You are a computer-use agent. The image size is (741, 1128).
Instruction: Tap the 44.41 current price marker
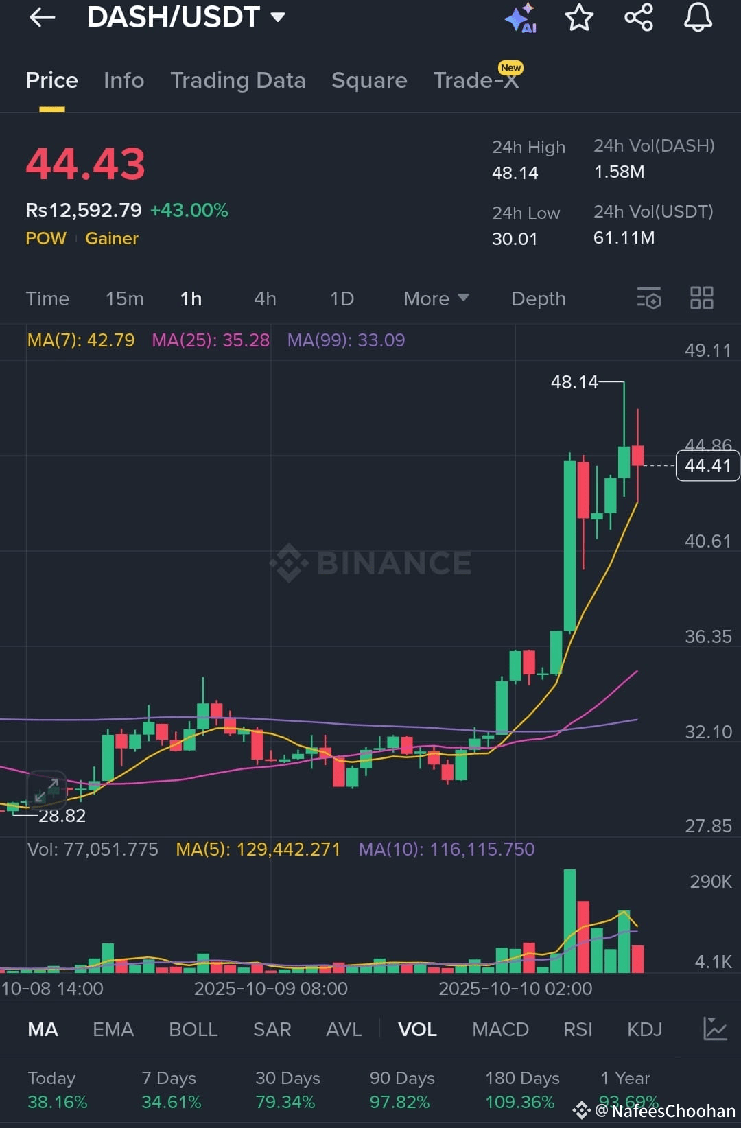(708, 466)
